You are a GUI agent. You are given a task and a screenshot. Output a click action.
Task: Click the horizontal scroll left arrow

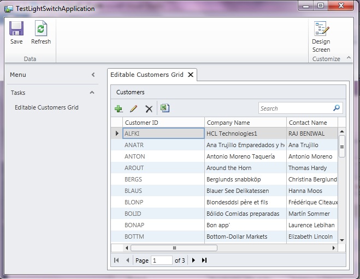pyautogui.click(x=127, y=248)
